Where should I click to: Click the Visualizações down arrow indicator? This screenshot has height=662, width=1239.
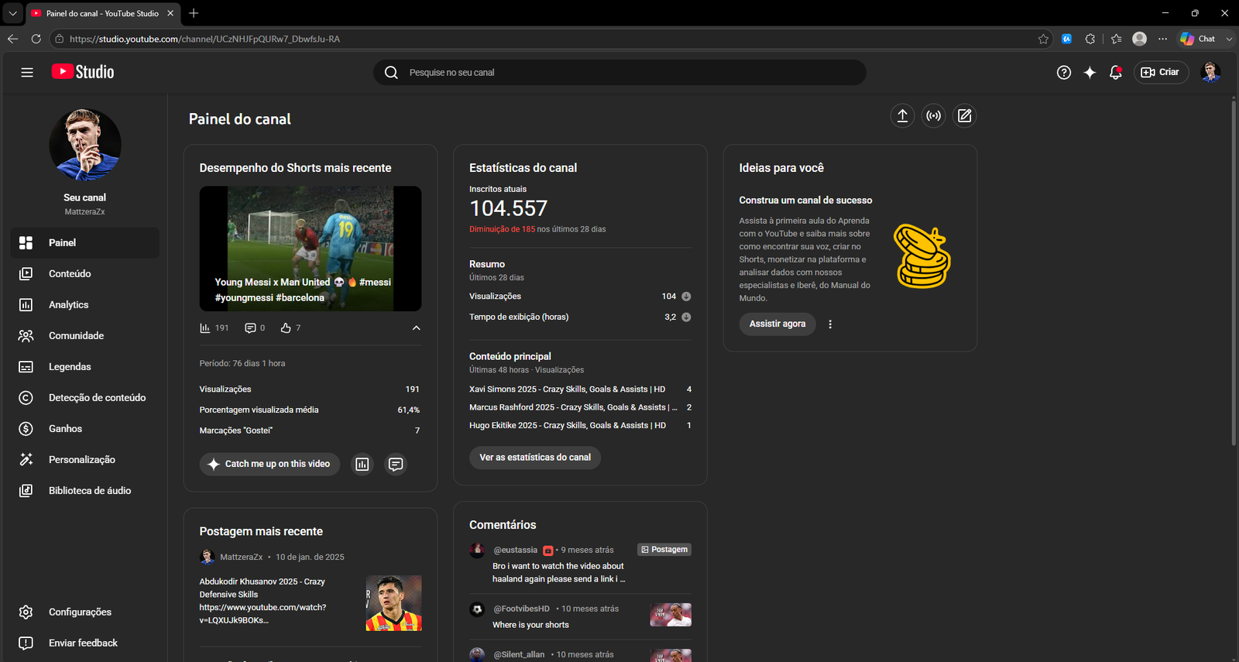tap(686, 297)
